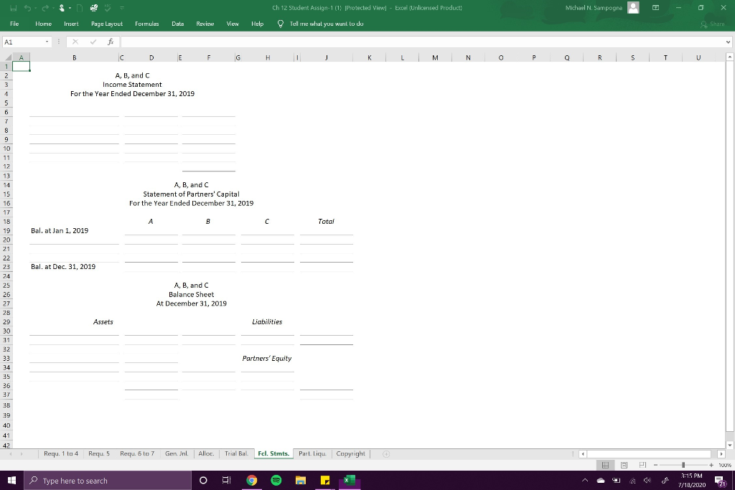The height and width of the screenshot is (490, 735).
Task: Open the Undo history dropdown arrow
Action: click(36, 8)
